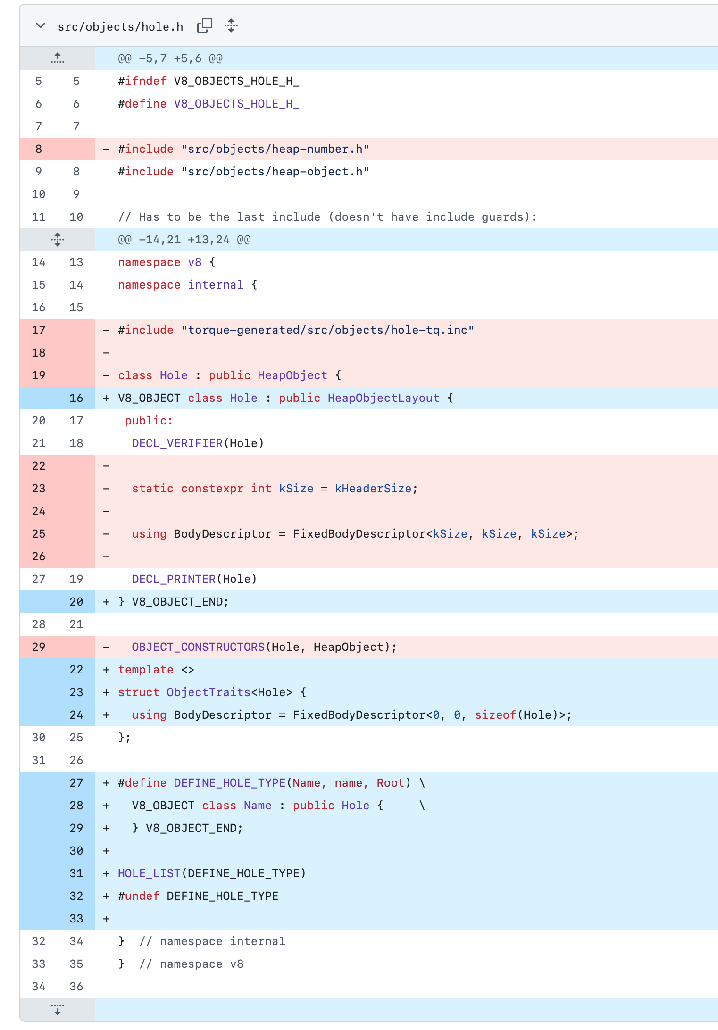Click the removed hole-tq.inc include line
The height and width of the screenshot is (1030, 718).
[296, 330]
